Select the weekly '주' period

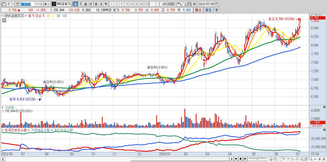pyautogui.click(x=80, y=4)
